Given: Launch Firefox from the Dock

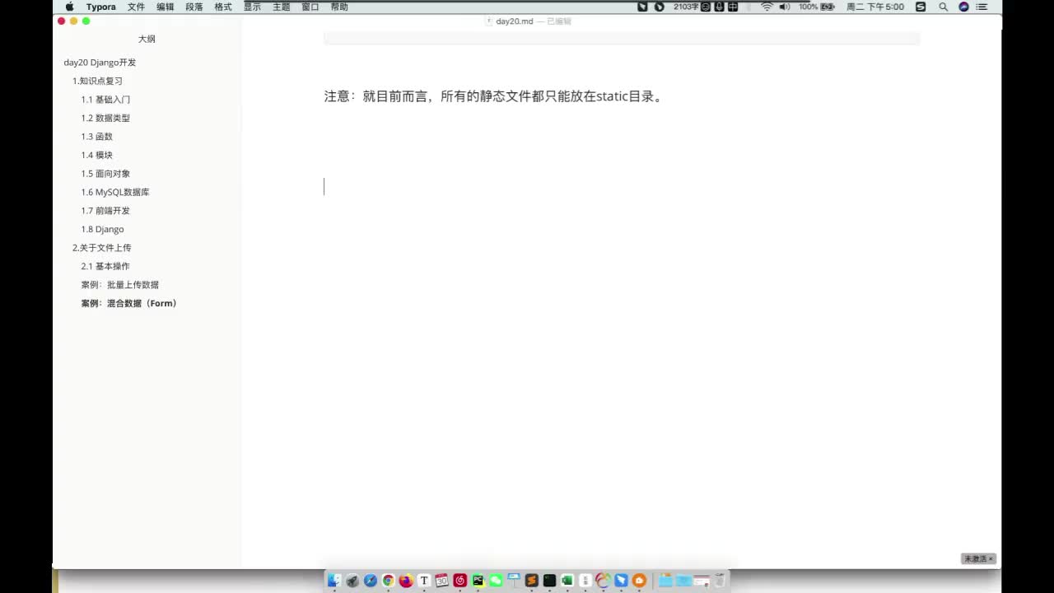Looking at the screenshot, I should pyautogui.click(x=406, y=581).
